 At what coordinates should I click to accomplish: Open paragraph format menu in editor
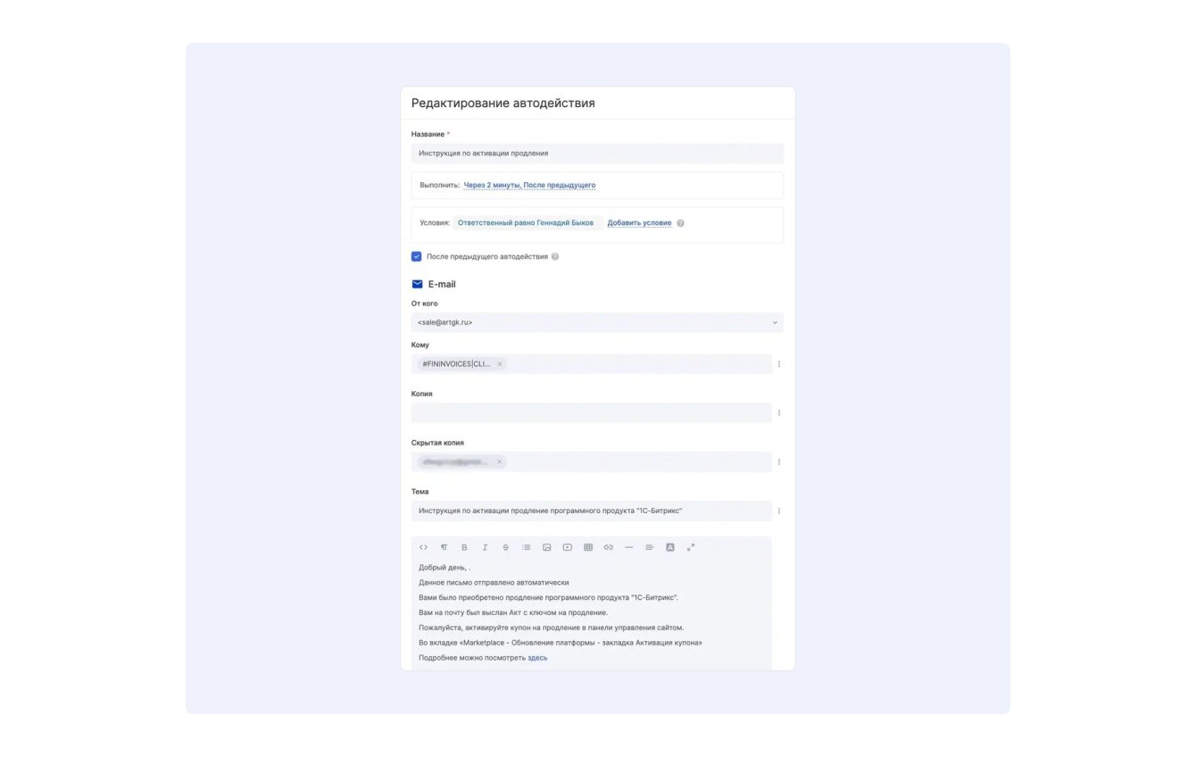444,547
